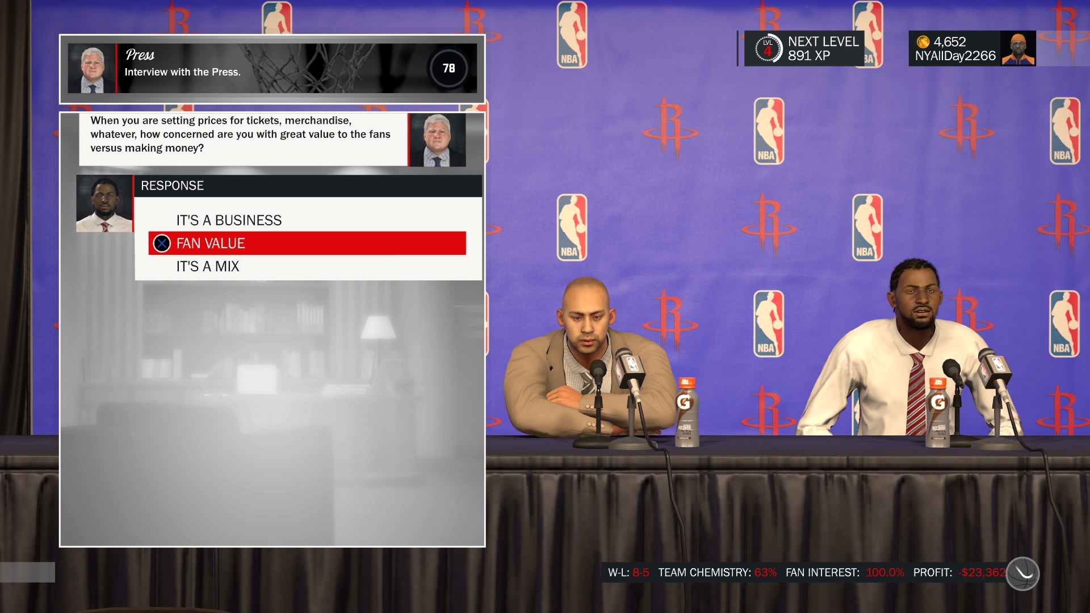Click the FAN INTEREST percentage readout
The height and width of the screenshot is (613, 1090).
[884, 573]
